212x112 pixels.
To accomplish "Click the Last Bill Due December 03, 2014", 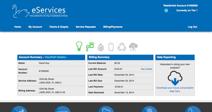I will click(124, 81).
